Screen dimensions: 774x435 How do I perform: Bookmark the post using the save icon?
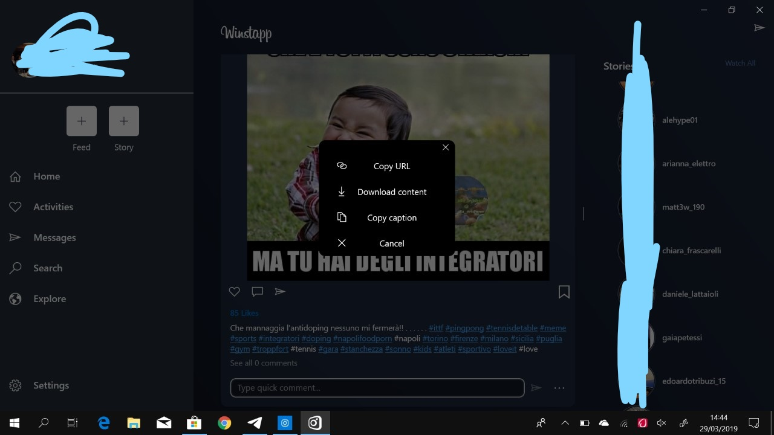[x=564, y=292]
